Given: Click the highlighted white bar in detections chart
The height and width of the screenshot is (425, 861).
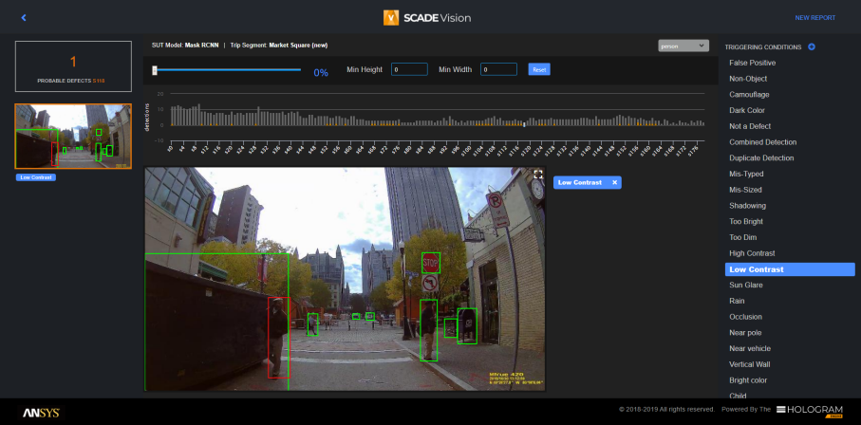Looking at the screenshot, I should tap(524, 123).
